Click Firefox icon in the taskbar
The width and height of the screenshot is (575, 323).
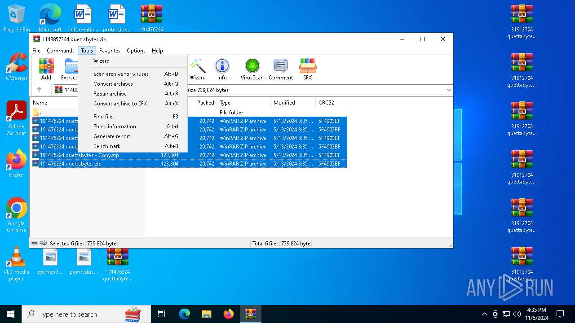(228, 314)
